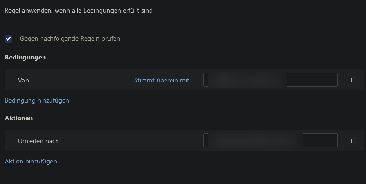366x184 pixels.
Task: Open the Stimmt überein mit operator dropdown
Action: [162, 80]
